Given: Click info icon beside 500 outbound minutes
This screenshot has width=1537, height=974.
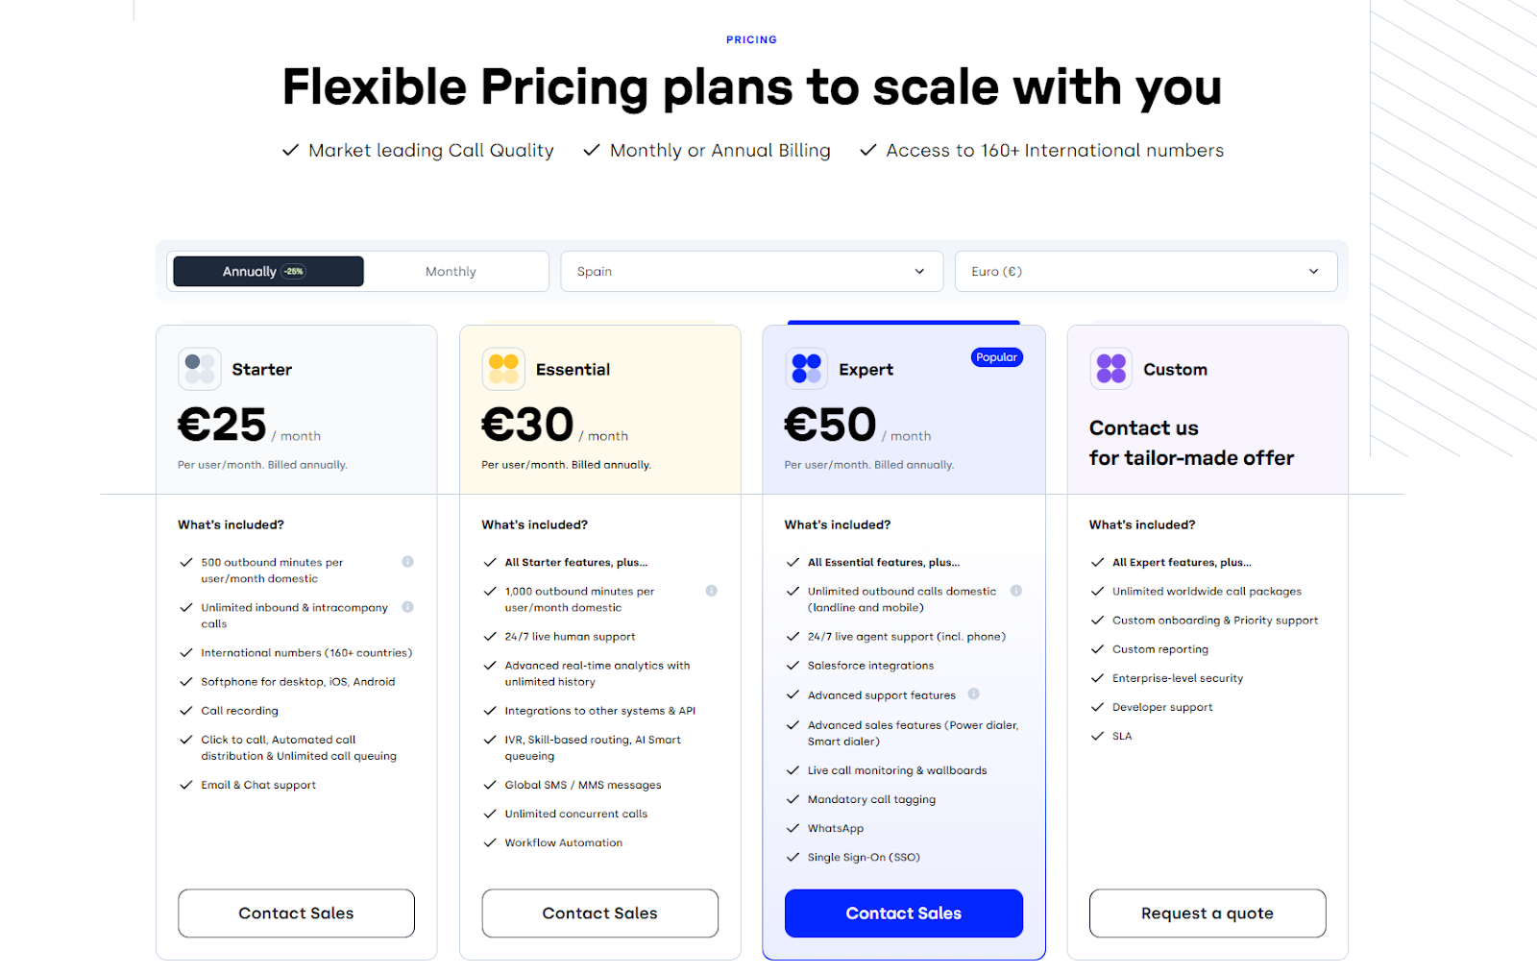Looking at the screenshot, I should tap(407, 562).
